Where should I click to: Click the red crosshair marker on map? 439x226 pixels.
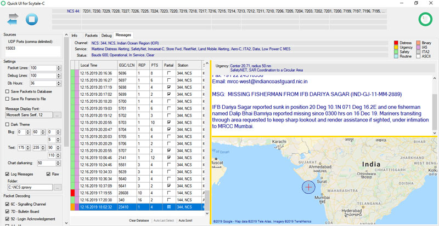(x=308, y=187)
